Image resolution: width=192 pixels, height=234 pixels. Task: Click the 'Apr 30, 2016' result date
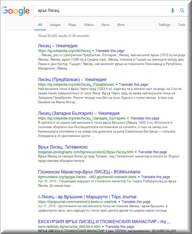pyautogui.click(x=47, y=181)
